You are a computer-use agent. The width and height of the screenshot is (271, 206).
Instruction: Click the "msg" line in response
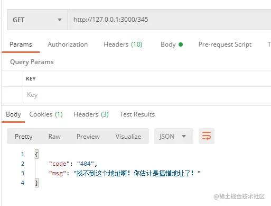[125, 173]
